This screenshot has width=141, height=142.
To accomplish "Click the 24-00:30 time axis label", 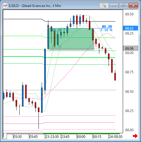I will coord(116,137).
